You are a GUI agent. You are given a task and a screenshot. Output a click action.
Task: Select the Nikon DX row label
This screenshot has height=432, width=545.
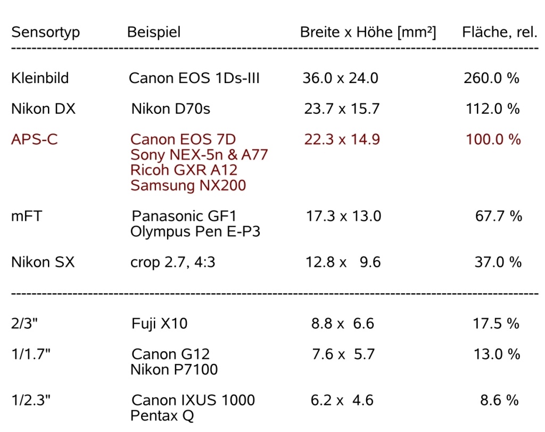[x=43, y=109]
